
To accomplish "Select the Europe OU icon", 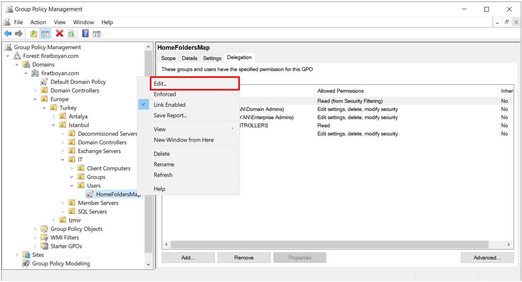I will (45, 99).
